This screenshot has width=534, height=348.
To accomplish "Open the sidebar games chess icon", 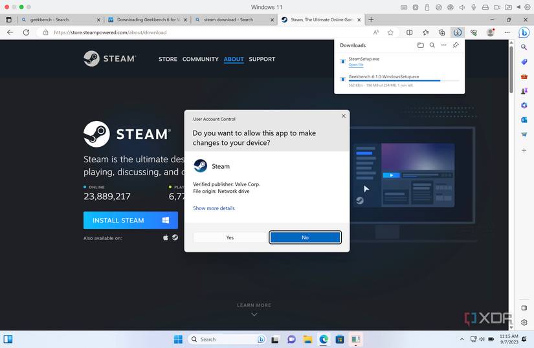I will click(x=524, y=91).
